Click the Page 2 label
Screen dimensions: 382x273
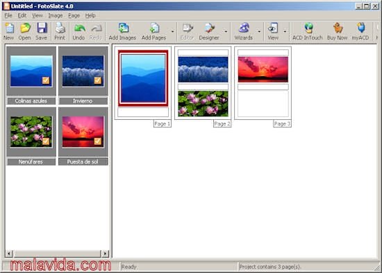point(222,124)
